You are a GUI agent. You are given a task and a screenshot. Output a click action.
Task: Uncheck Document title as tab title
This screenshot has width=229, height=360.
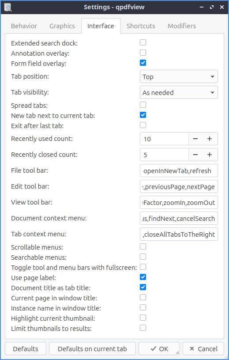[143, 287]
